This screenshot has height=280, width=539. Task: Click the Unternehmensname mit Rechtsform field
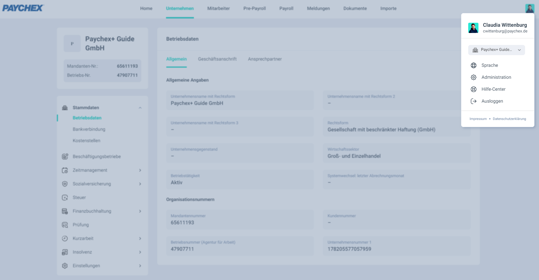coord(240,100)
